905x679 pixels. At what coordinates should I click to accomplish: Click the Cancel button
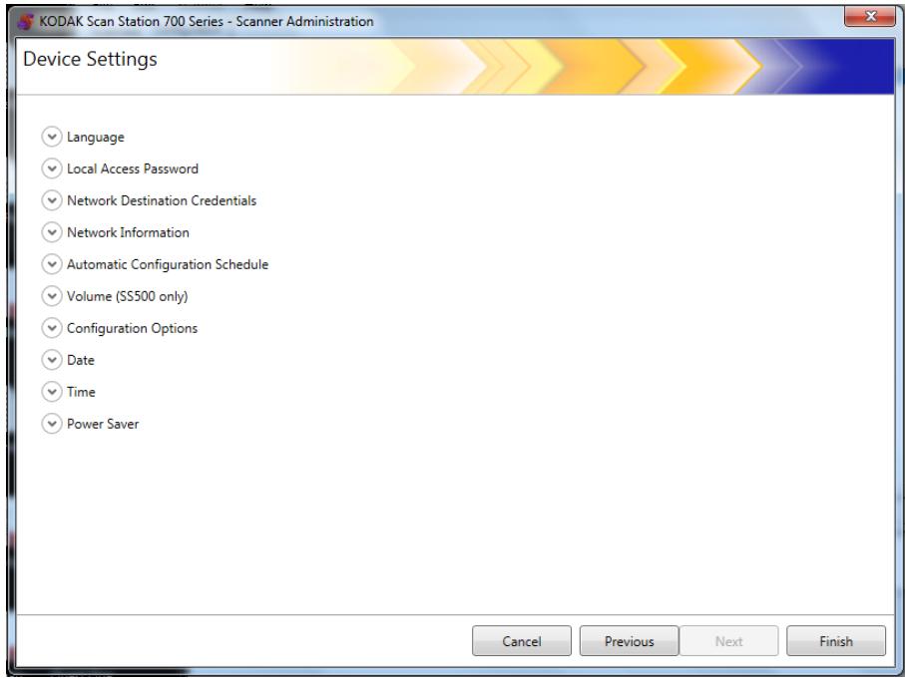pyautogui.click(x=522, y=641)
